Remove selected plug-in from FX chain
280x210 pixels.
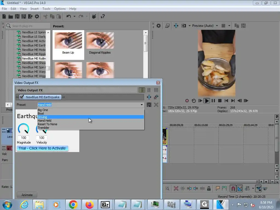pyautogui.click(x=156, y=97)
